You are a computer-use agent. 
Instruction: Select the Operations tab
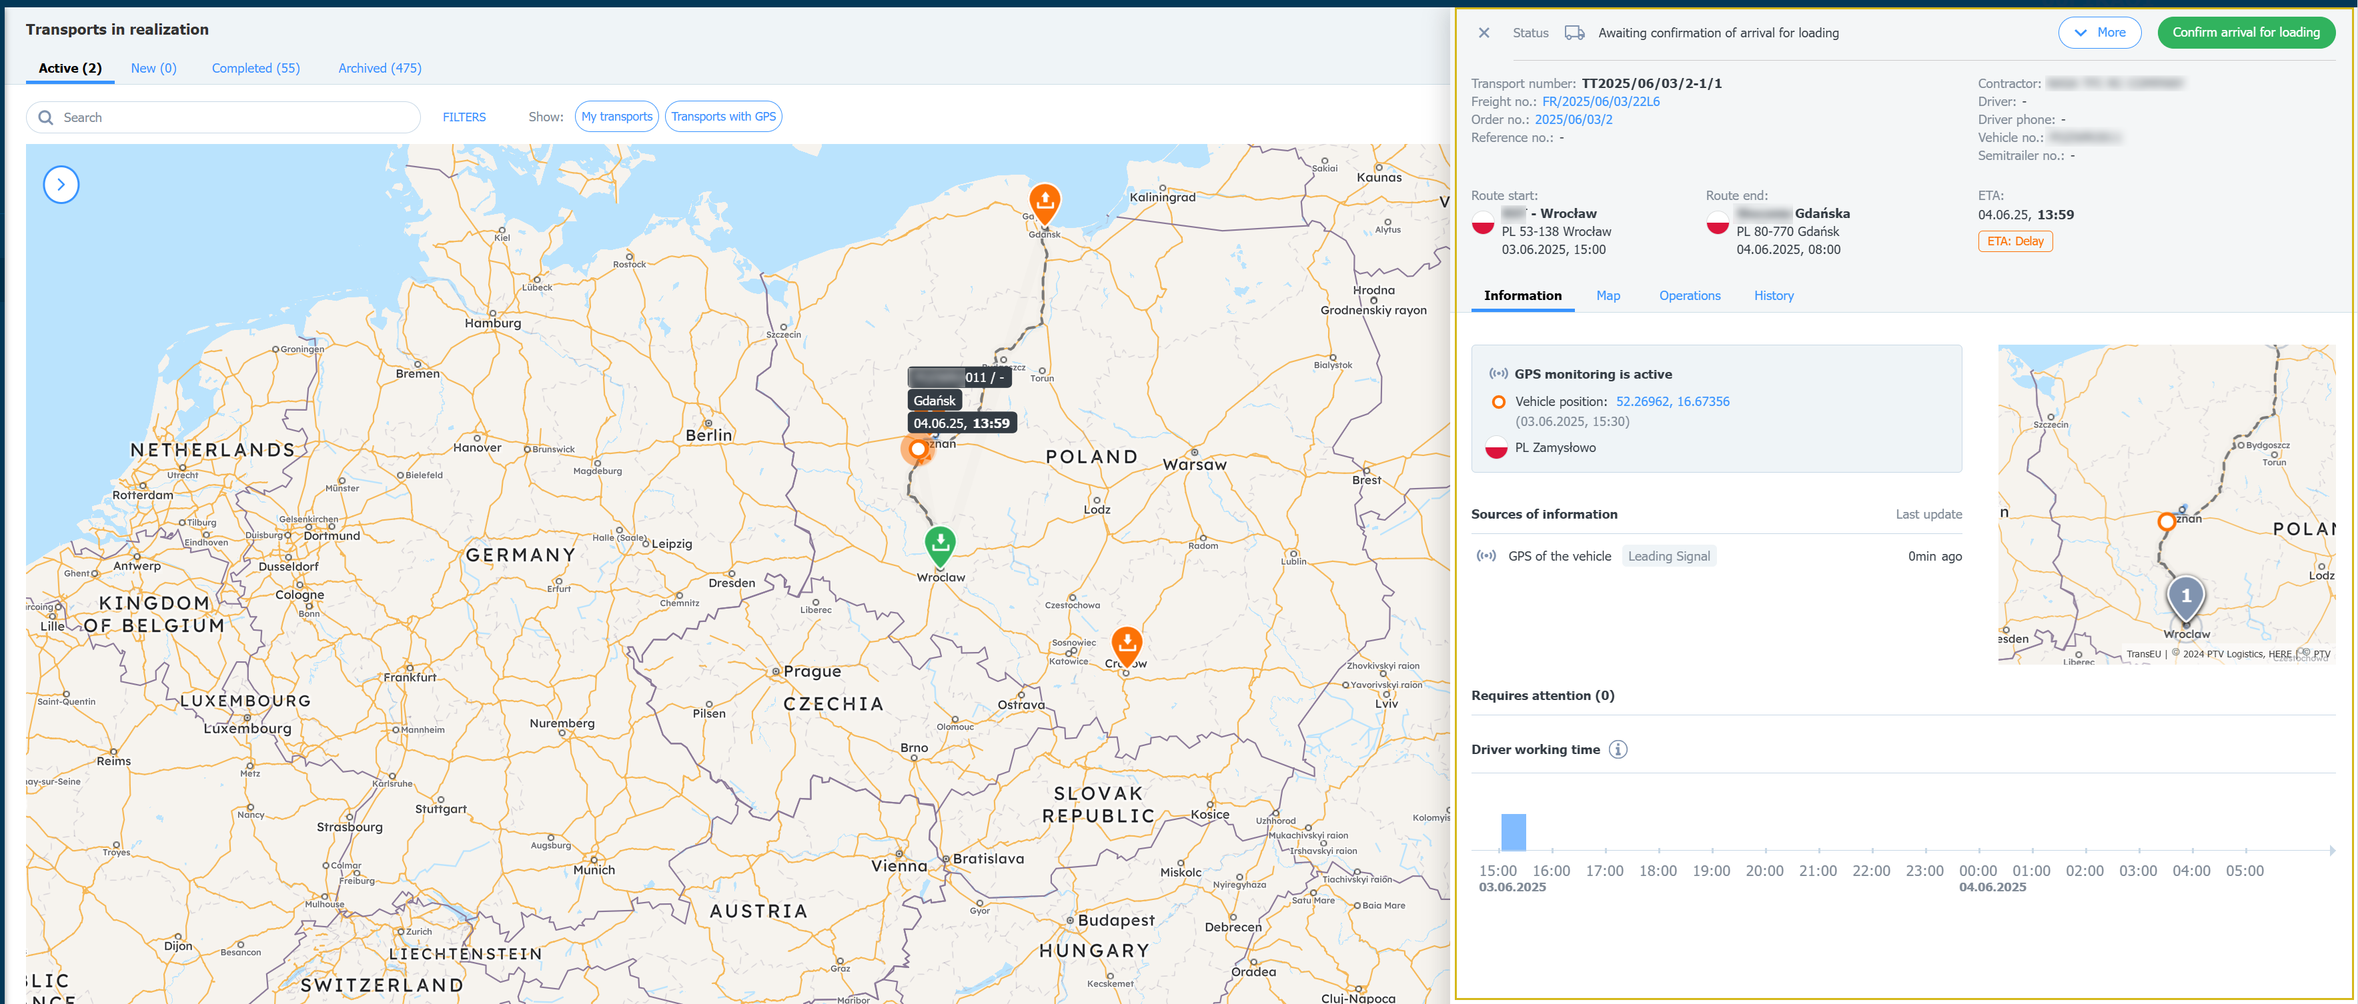click(x=1690, y=295)
